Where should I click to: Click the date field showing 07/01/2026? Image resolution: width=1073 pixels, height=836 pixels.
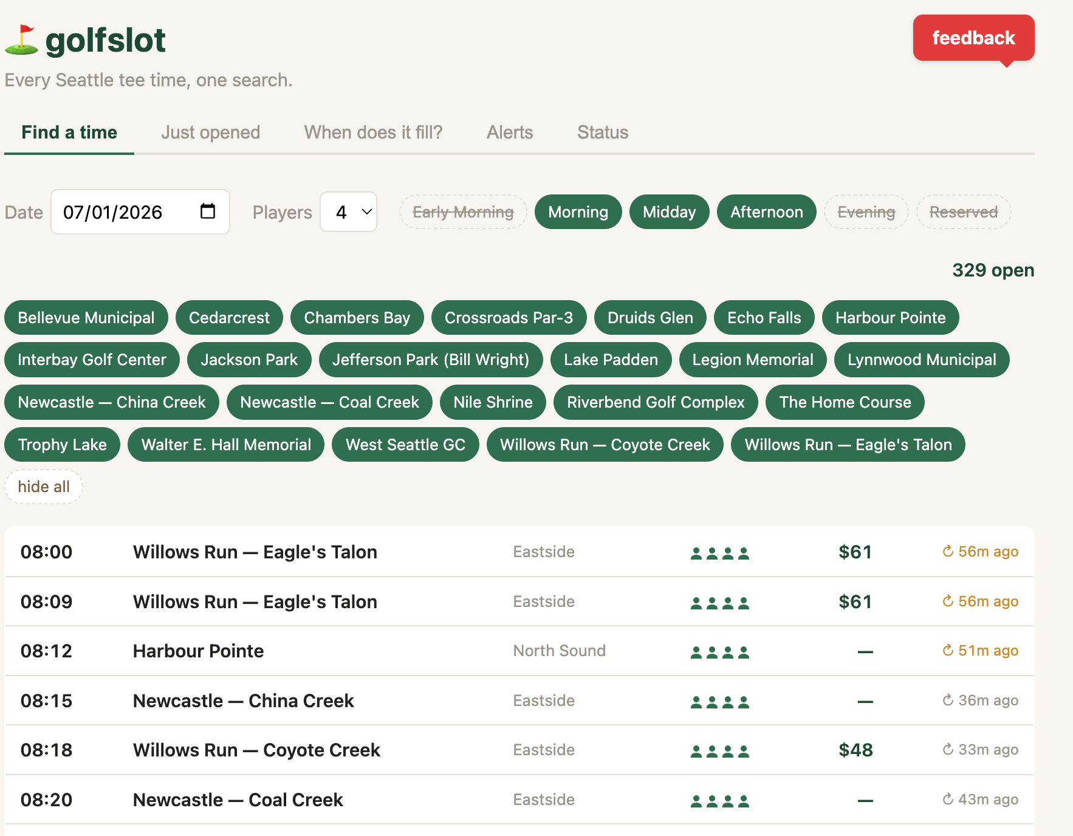[x=140, y=211]
